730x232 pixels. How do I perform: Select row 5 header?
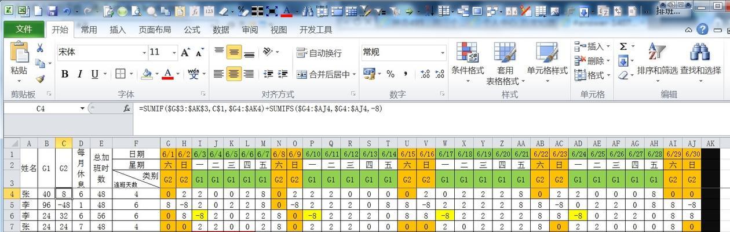[x=11, y=205]
